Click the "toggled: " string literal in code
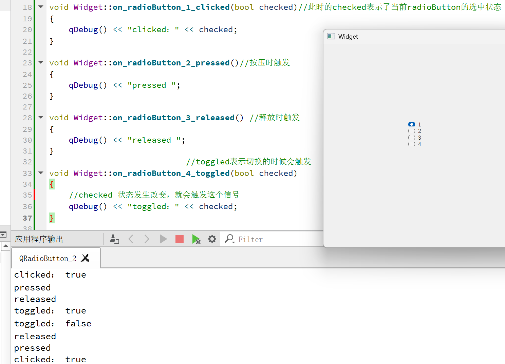 (153, 206)
